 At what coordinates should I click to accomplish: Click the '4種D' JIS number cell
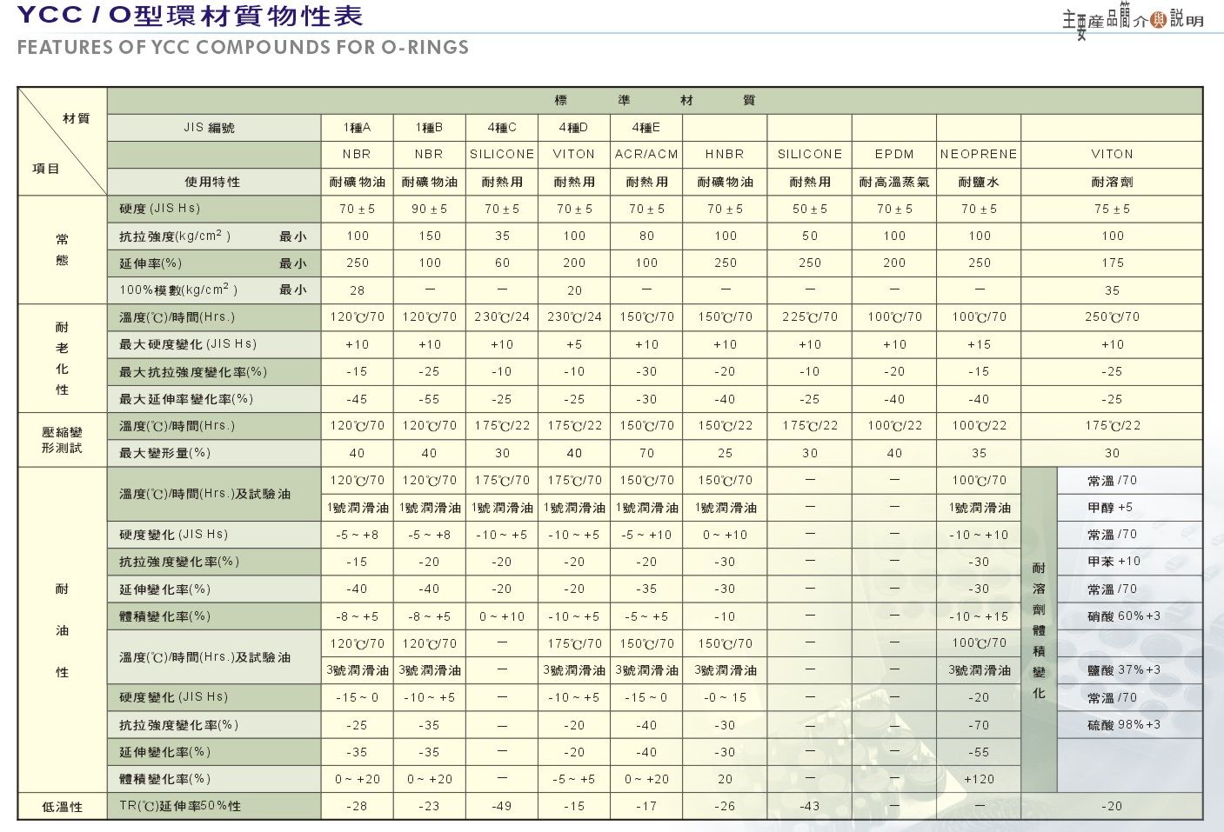pyautogui.click(x=573, y=127)
